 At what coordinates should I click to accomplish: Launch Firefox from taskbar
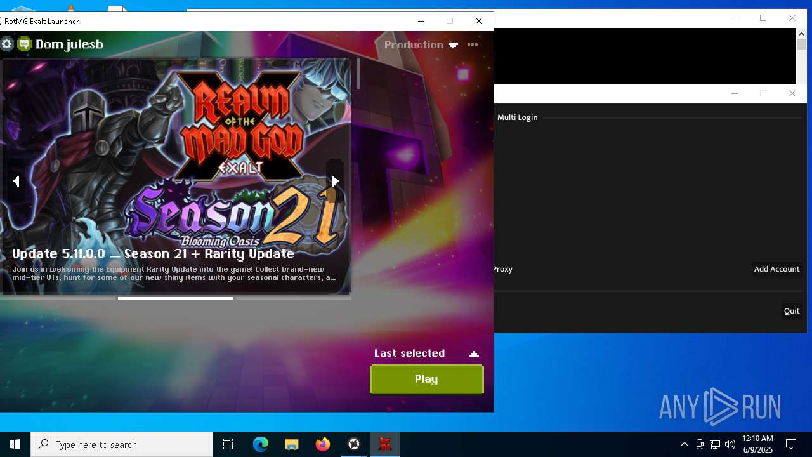pyautogui.click(x=323, y=444)
